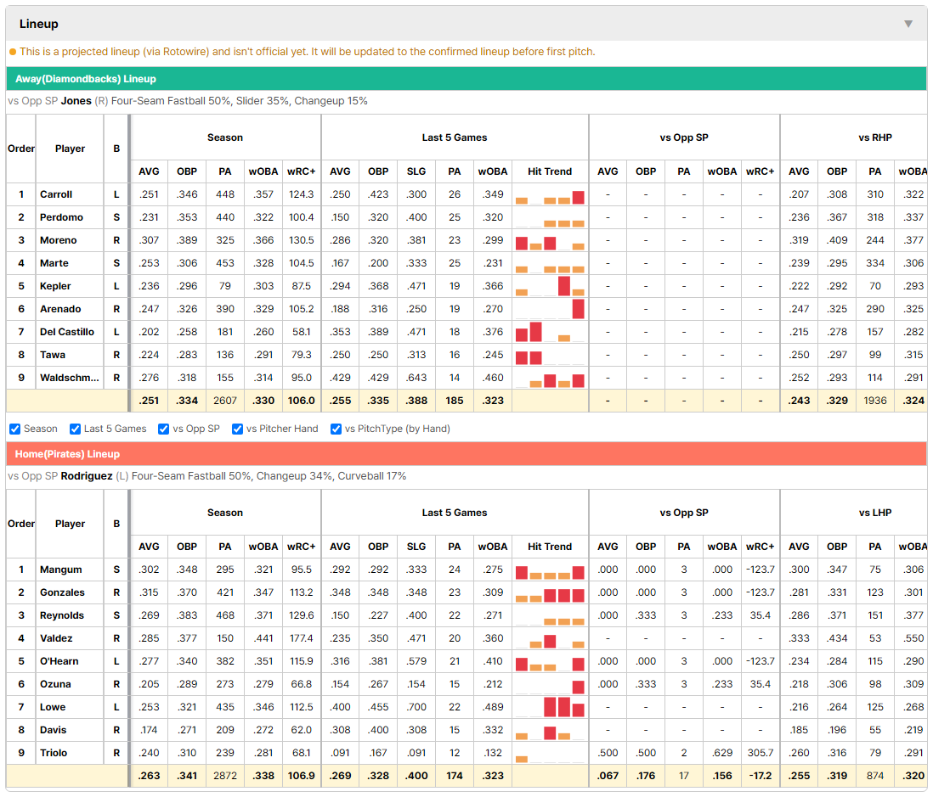Open opposing pitcher Jones link
This screenshot has width=933, height=797.
tap(76, 101)
